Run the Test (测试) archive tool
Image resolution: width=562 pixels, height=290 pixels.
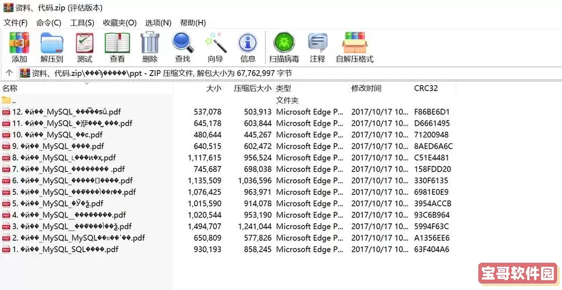pyautogui.click(x=84, y=47)
